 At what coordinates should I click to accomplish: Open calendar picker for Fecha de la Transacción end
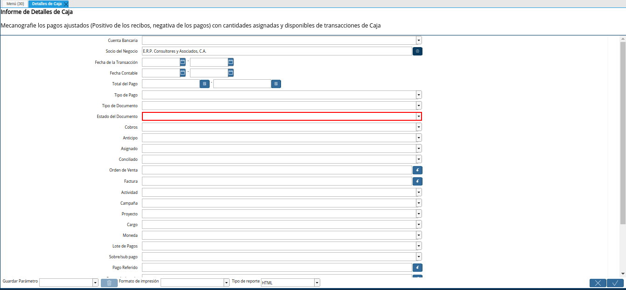[x=230, y=62]
